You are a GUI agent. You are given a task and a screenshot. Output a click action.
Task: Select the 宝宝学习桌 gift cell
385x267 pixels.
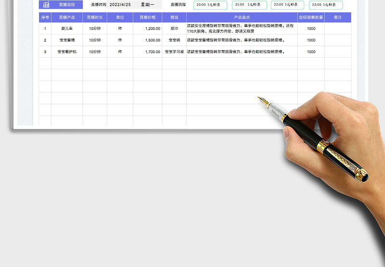point(174,52)
